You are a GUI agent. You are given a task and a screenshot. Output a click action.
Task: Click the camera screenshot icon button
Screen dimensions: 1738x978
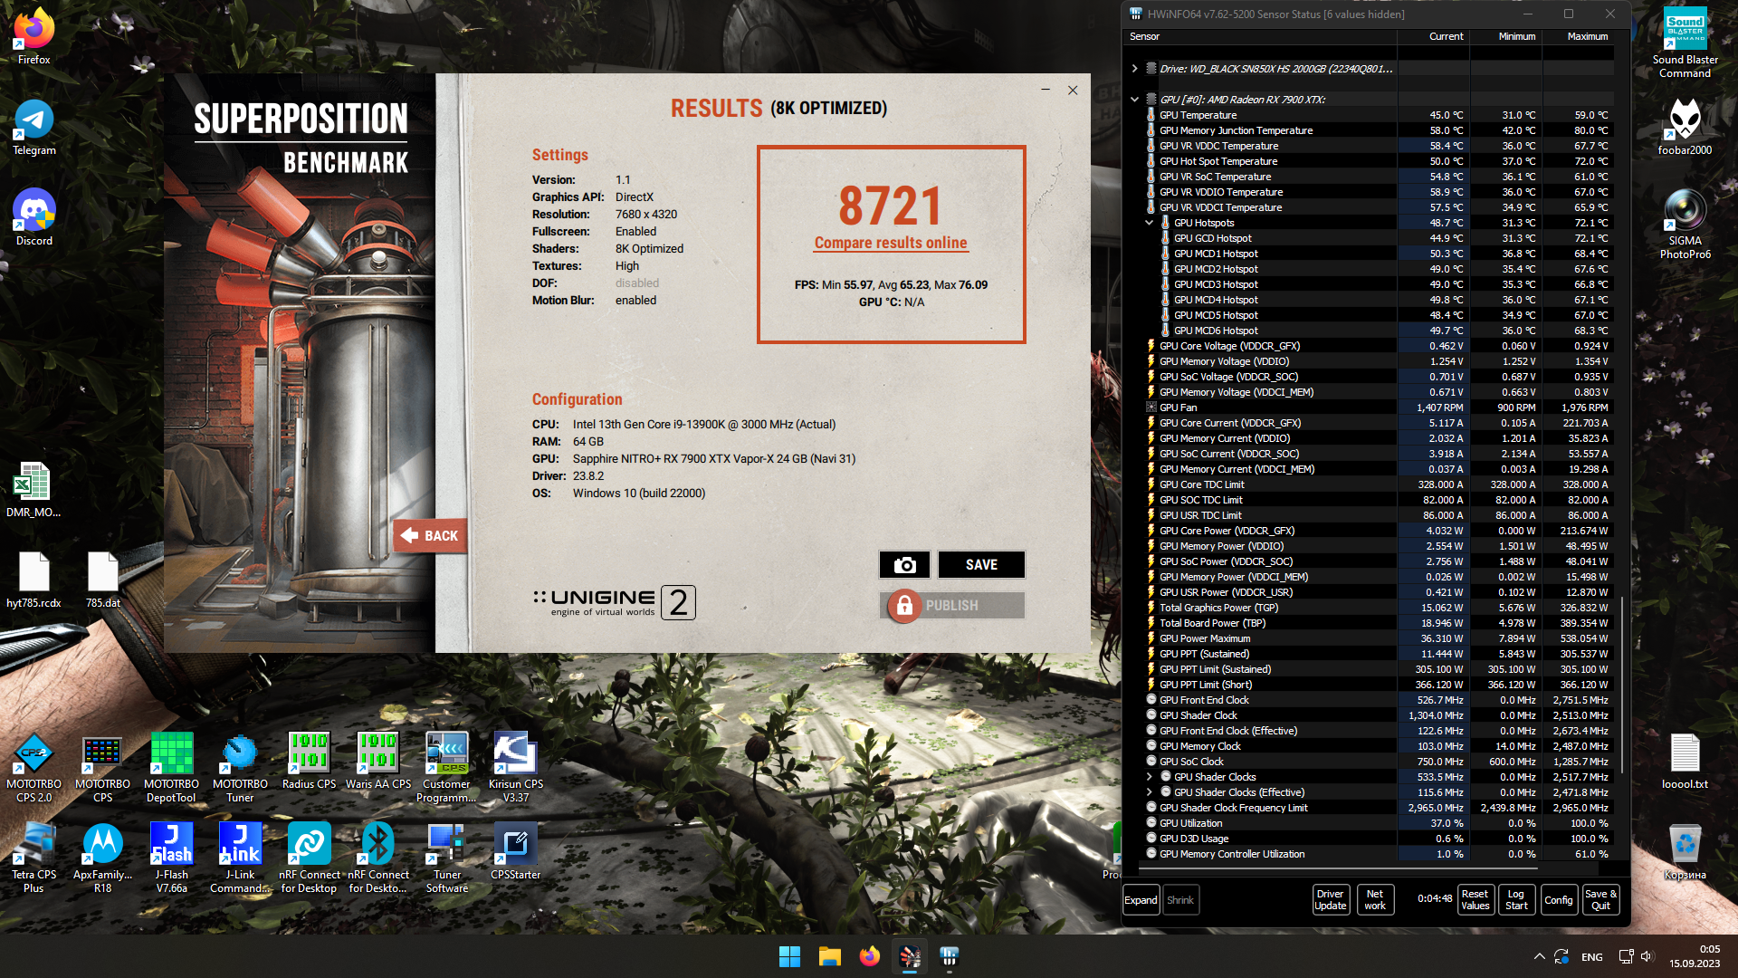(x=904, y=565)
